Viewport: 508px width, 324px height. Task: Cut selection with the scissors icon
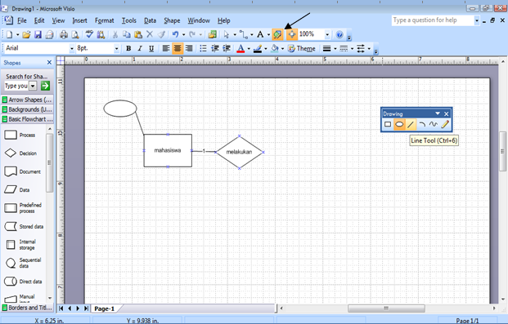click(115, 34)
